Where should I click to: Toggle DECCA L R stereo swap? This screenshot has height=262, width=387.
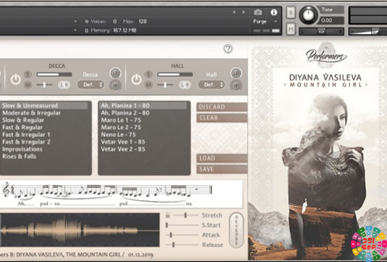(x=64, y=84)
